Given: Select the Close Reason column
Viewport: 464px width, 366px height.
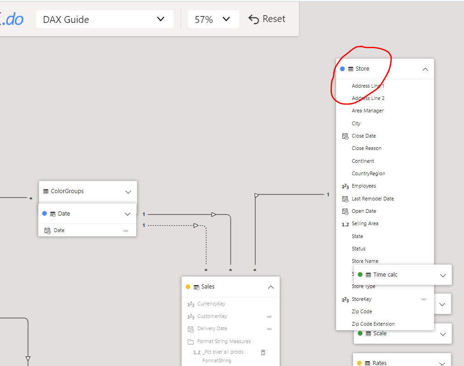Looking at the screenshot, I should (x=366, y=148).
